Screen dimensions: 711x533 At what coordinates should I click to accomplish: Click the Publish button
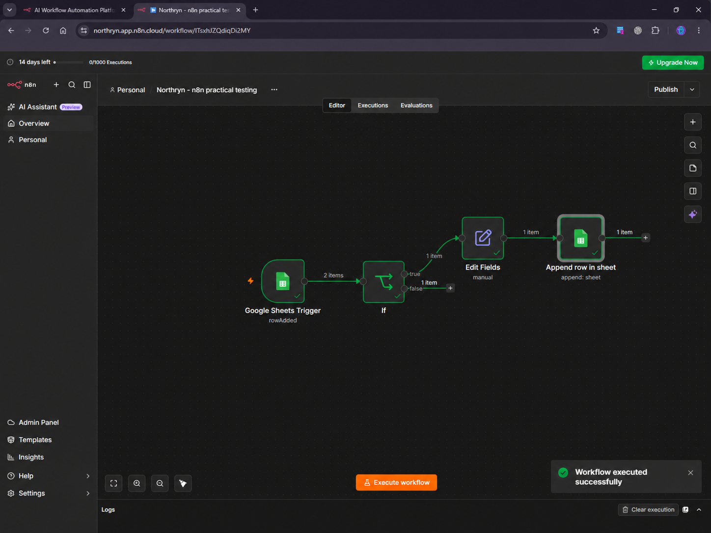666,90
